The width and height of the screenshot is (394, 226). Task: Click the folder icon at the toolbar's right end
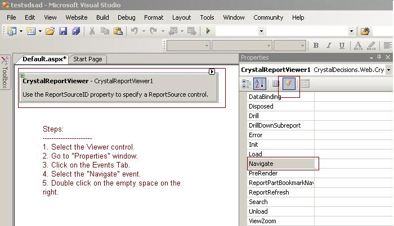[365, 31]
